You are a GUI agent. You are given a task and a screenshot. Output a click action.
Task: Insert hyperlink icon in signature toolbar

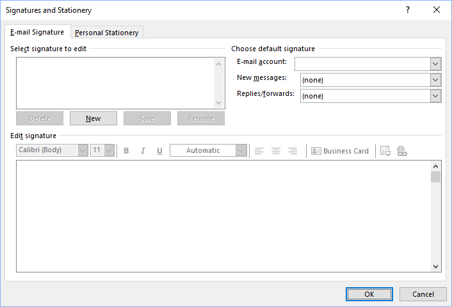[x=402, y=151]
